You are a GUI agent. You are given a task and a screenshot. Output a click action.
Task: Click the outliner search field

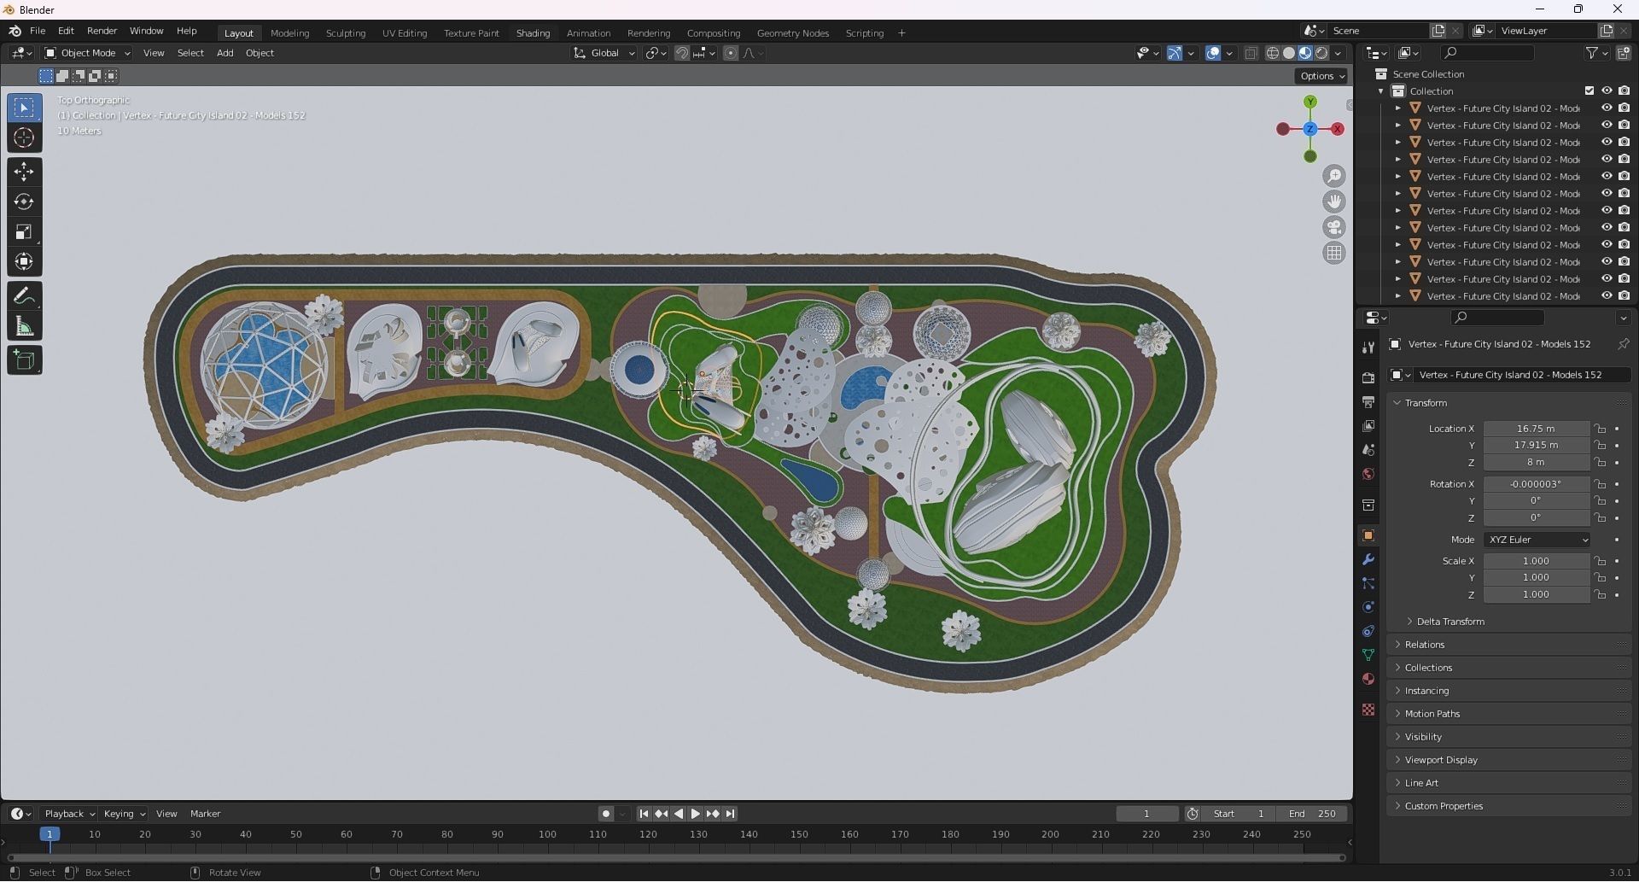1486,53
